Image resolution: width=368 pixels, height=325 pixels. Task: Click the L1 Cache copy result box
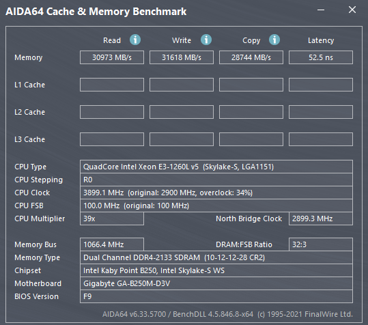pyautogui.click(x=251, y=85)
